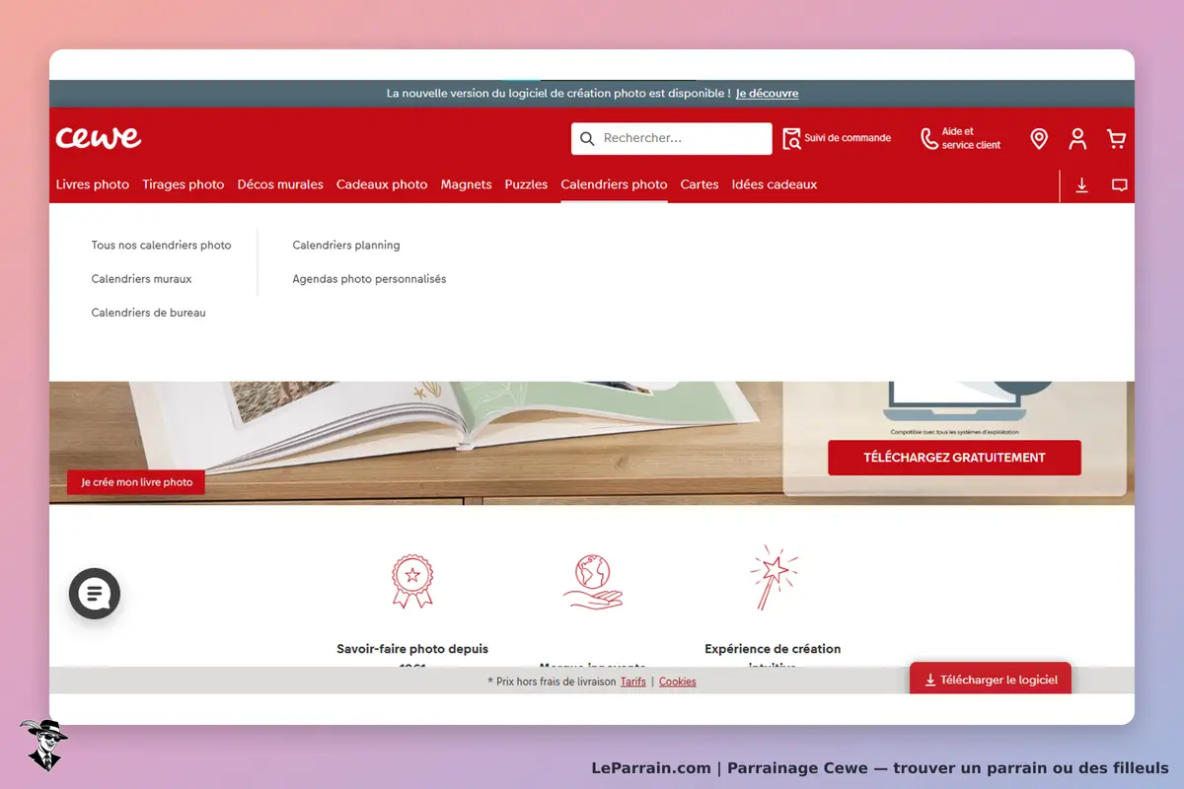Click Expérience de création text

pos(773,649)
